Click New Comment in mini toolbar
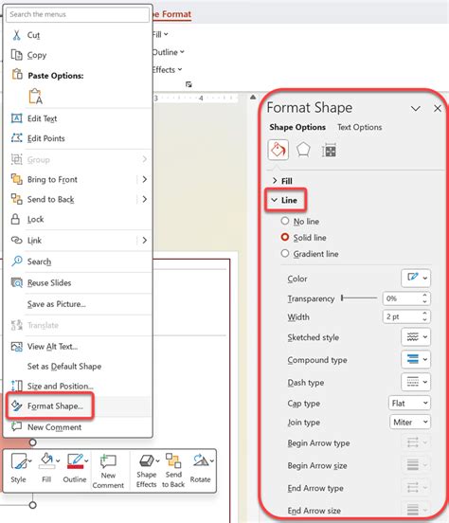The image size is (449, 523). point(108,471)
